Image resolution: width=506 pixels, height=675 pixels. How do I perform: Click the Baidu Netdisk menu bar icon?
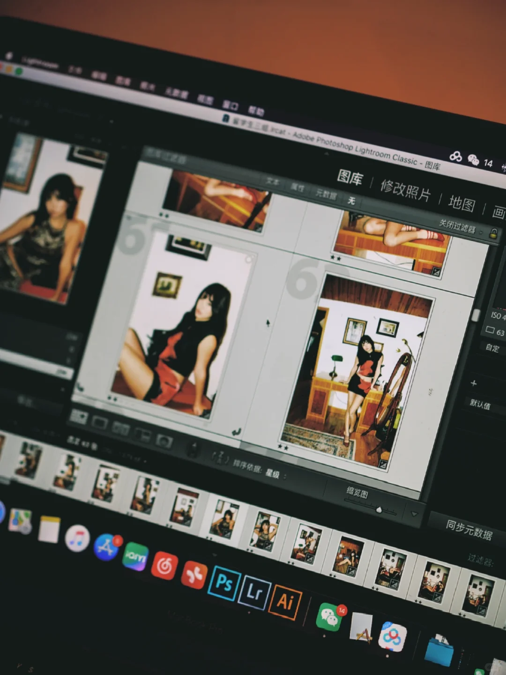pyautogui.click(x=455, y=156)
